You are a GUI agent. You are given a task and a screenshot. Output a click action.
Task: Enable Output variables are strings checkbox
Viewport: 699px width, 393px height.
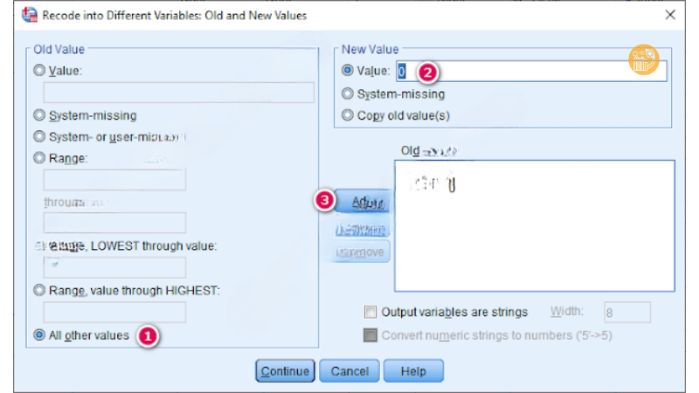pos(370,312)
